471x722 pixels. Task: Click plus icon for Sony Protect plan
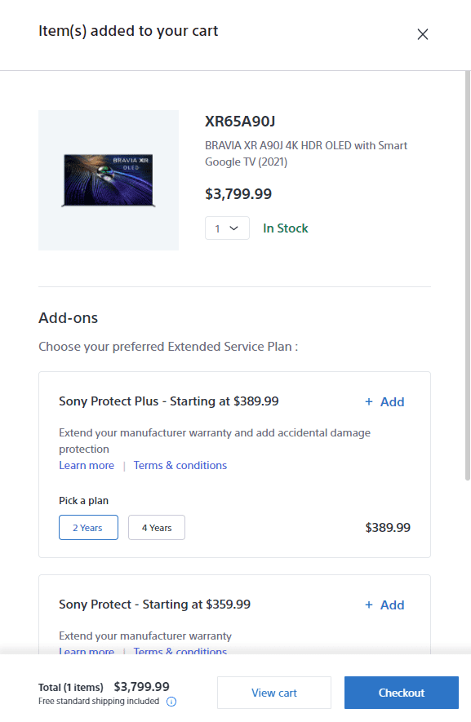[369, 605]
